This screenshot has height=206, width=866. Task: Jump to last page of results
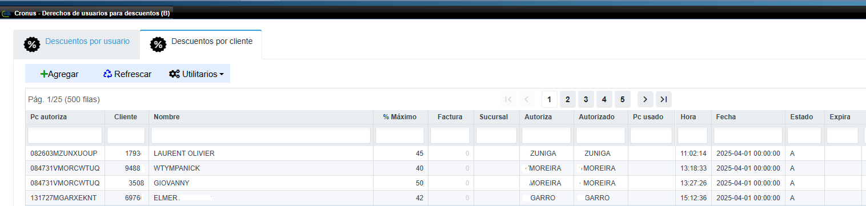pyautogui.click(x=663, y=99)
